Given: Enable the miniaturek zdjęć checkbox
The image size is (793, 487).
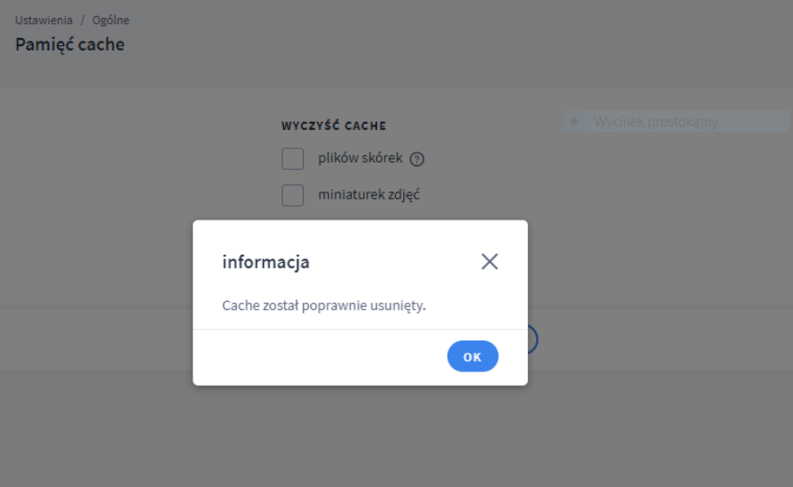Looking at the screenshot, I should coord(292,194).
